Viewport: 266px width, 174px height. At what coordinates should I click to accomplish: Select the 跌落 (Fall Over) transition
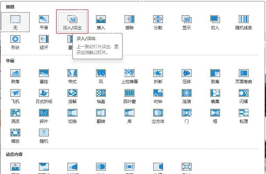point(15,76)
